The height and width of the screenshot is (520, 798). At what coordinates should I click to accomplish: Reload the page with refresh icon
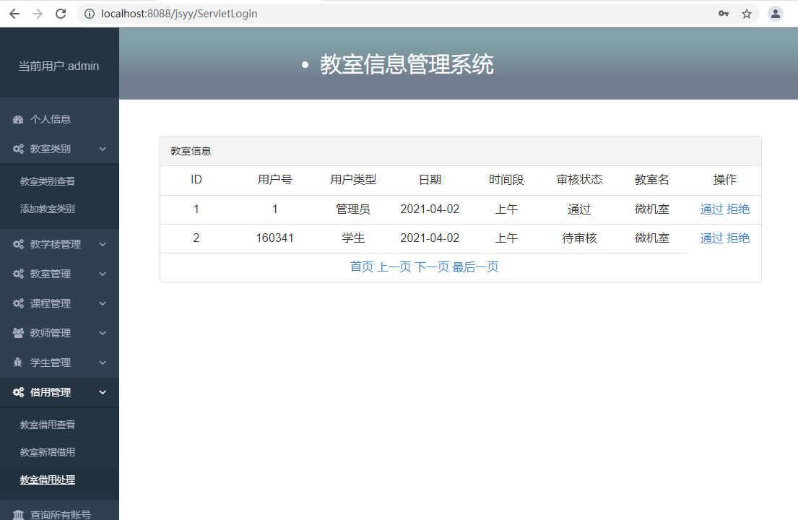(61, 14)
